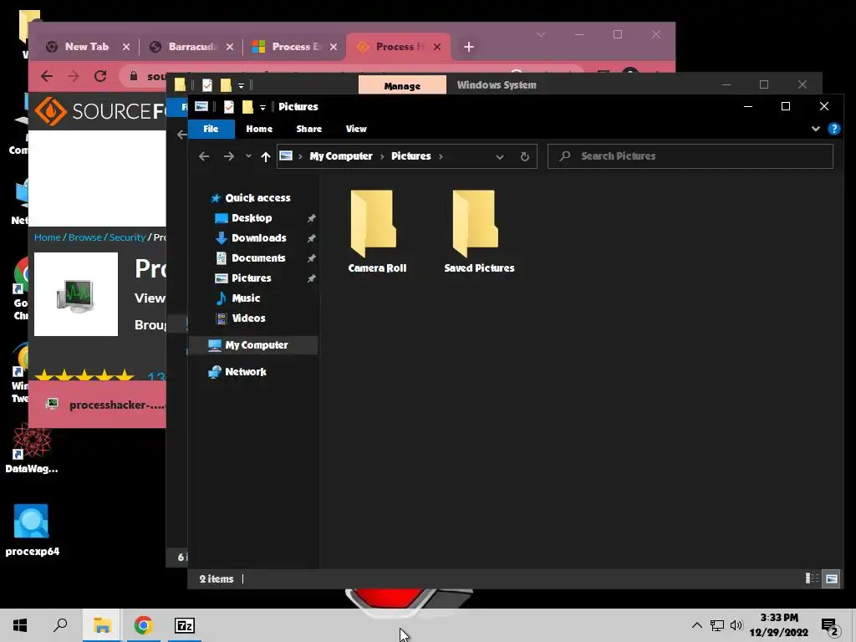
Task: Click My Computer in the address path
Action: (x=341, y=156)
